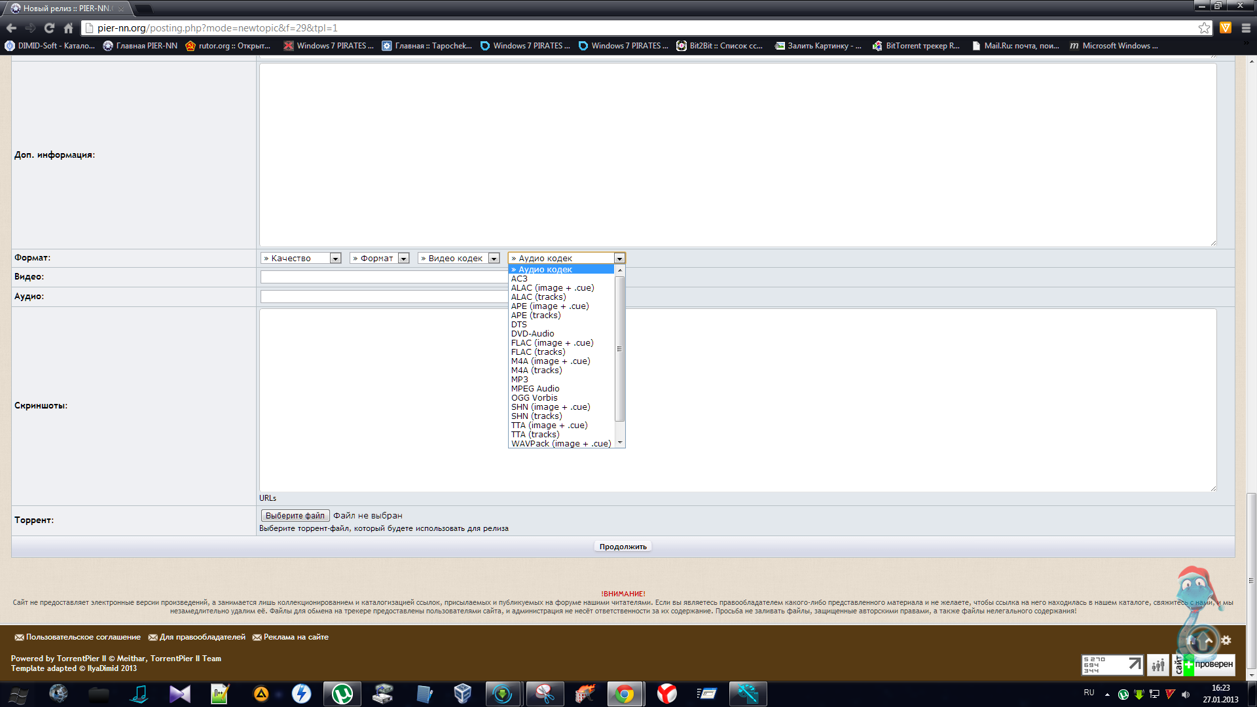Bookmark page with star icon
Screen dimensions: 1257x707
(1204, 28)
